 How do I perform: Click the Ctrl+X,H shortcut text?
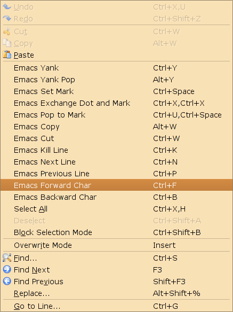[x=169, y=209]
